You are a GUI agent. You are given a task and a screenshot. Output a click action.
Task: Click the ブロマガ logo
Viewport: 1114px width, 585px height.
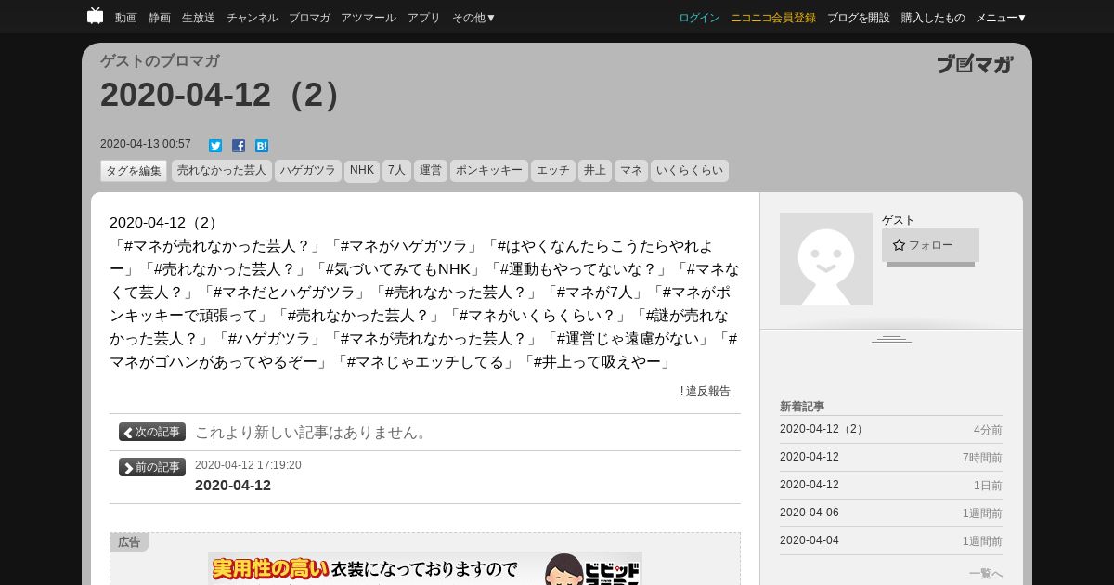point(975,64)
